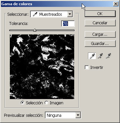This screenshot has height=123, width=120.
Task: Click the black-and-white selection preview
Action: pyautogui.click(x=42, y=67)
